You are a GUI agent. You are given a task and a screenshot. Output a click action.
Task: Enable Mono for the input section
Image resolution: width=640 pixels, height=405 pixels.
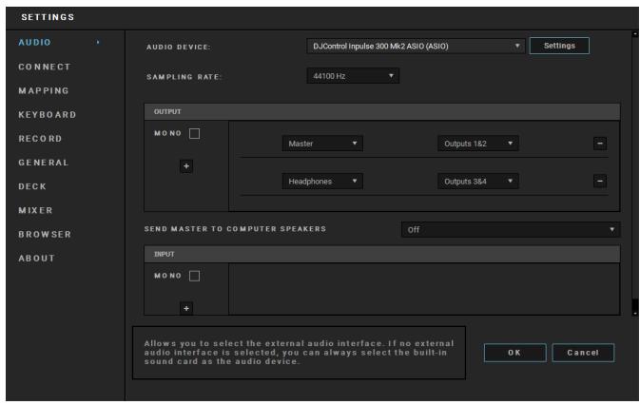(x=194, y=276)
